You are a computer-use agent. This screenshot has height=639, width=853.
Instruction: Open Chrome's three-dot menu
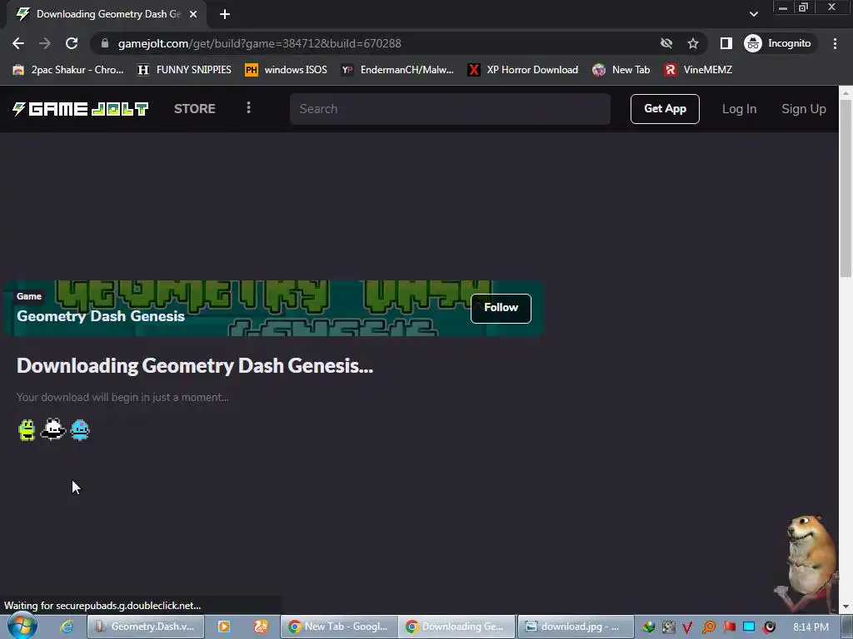pyautogui.click(x=835, y=43)
